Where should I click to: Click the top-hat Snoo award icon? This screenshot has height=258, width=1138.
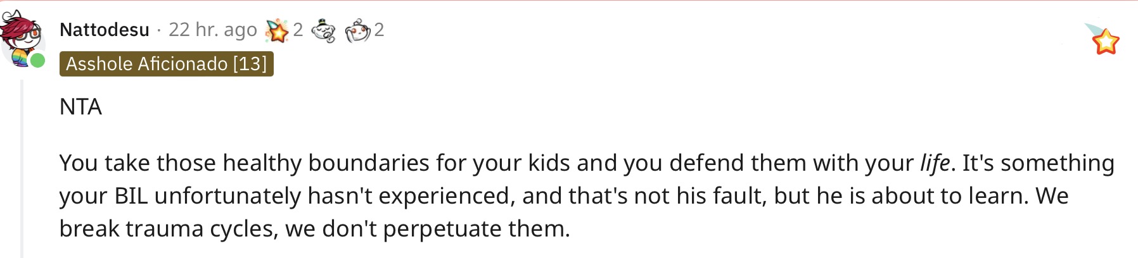(x=324, y=30)
